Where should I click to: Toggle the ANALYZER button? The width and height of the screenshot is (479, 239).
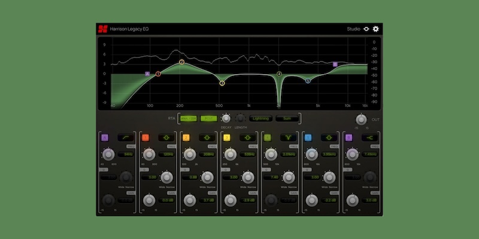coord(189,118)
